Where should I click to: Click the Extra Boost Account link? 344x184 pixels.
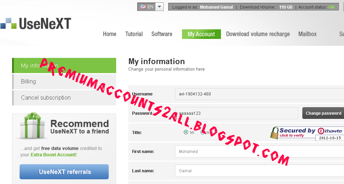54,155
